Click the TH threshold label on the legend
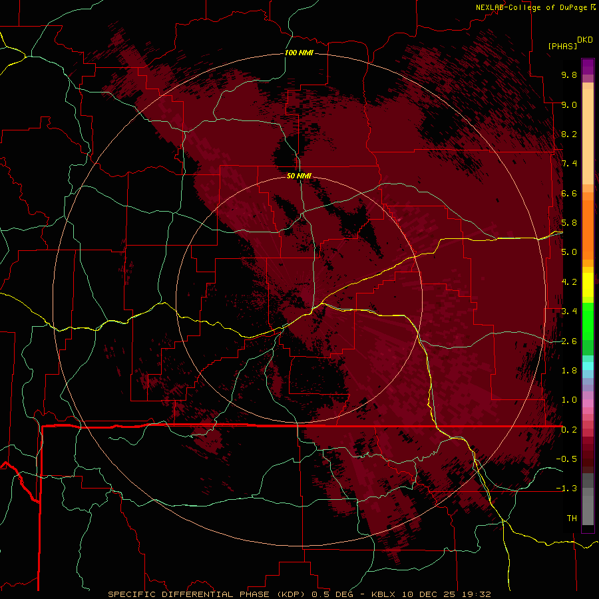 click(572, 518)
